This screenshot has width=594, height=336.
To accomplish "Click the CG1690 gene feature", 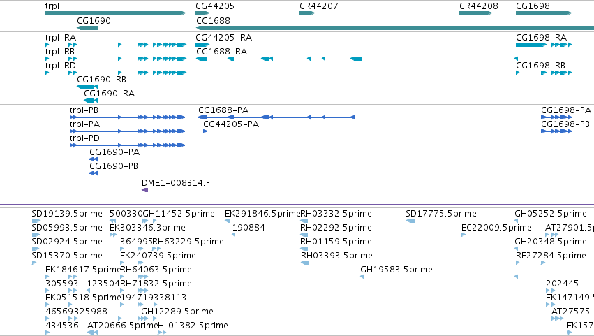I will click(x=87, y=28).
